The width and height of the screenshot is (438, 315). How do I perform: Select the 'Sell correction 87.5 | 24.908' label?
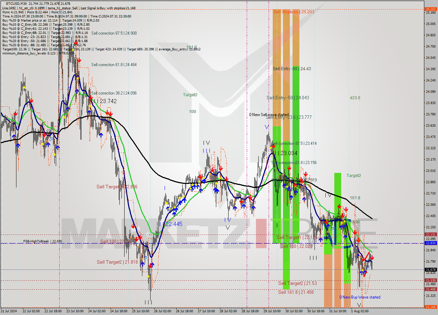114,33
